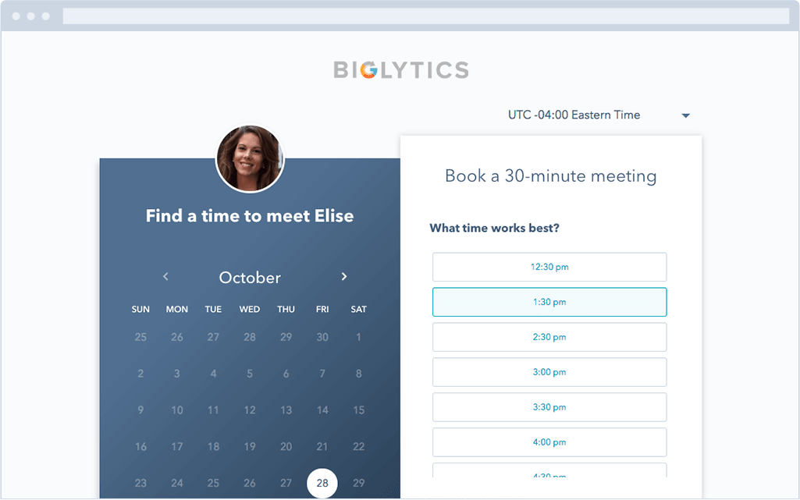The height and width of the screenshot is (500, 800).
Task: Pick the 3:00 pm slot
Action: point(549,372)
